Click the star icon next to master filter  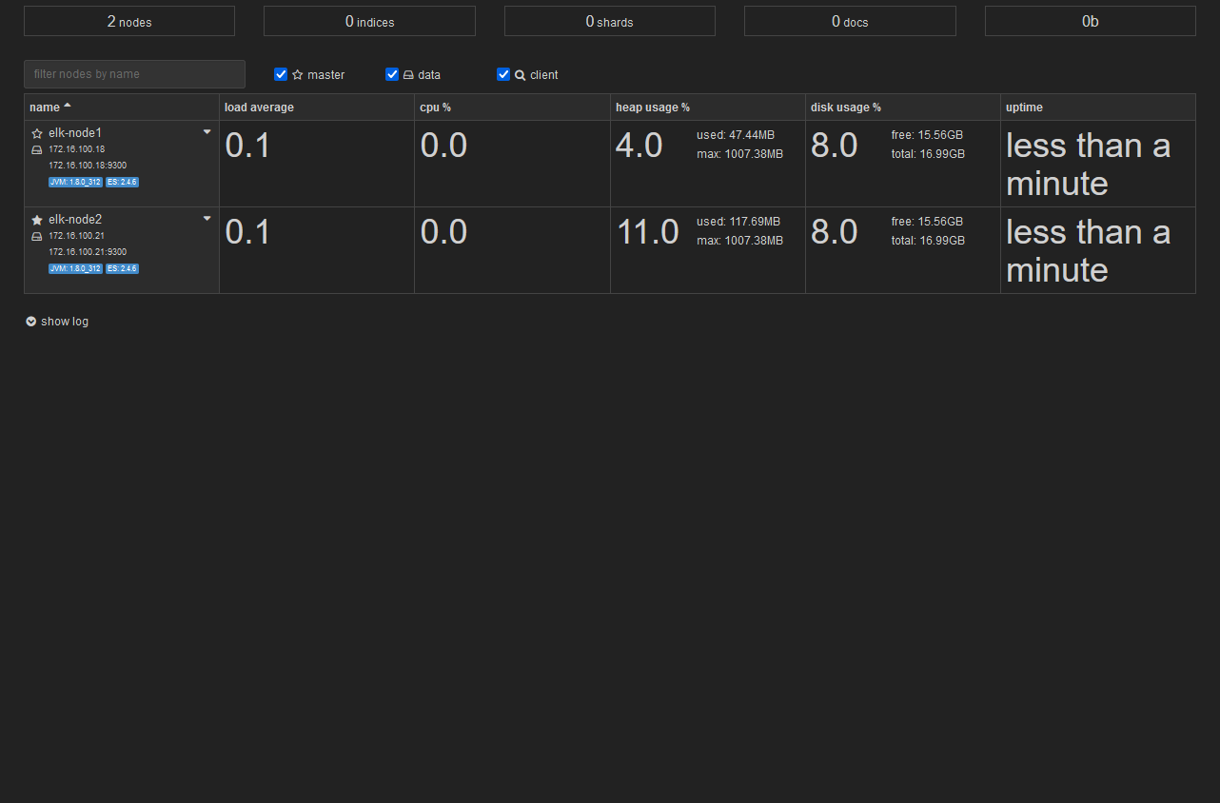(x=298, y=75)
